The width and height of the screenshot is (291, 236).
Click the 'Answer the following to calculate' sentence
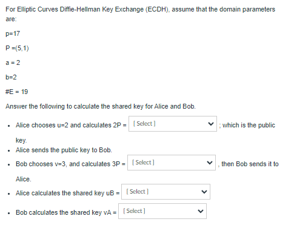click(101, 106)
